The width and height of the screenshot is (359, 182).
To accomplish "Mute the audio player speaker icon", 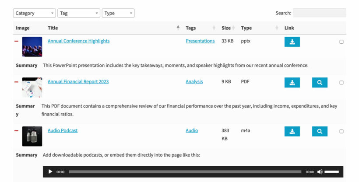I will [x=320, y=172].
